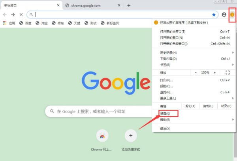Screen dimensions: 237x161
Task: Open the 京东 bookmark
Action: click(58, 23)
